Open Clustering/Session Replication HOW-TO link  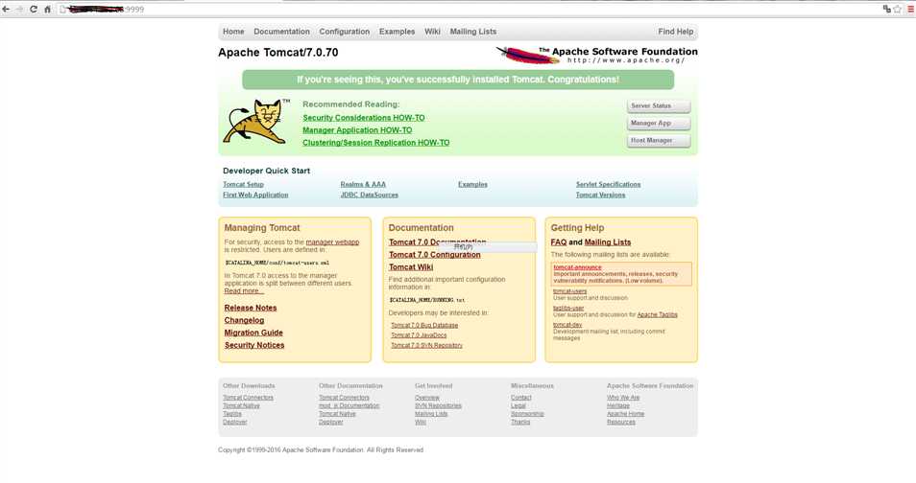(375, 143)
